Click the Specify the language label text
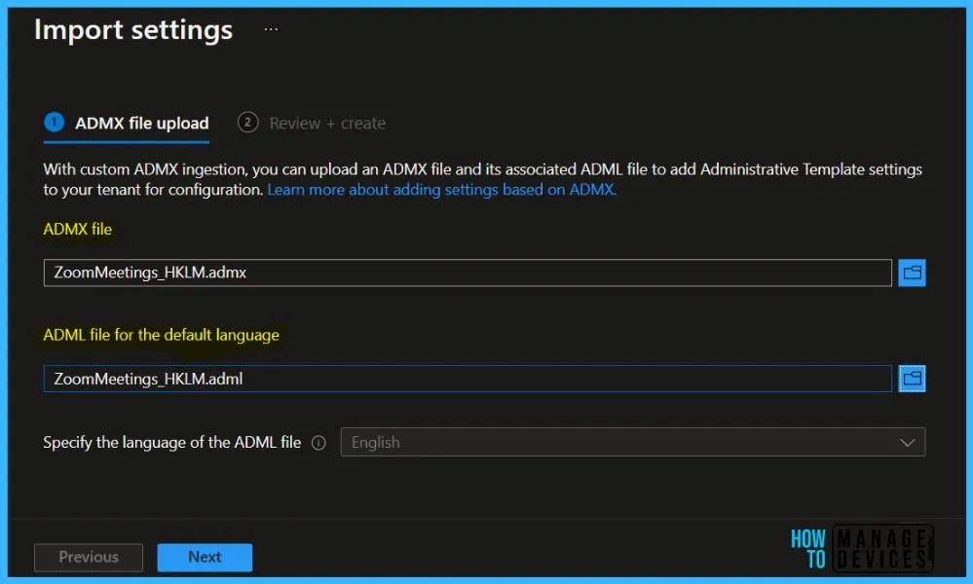The height and width of the screenshot is (584, 973). point(172,443)
